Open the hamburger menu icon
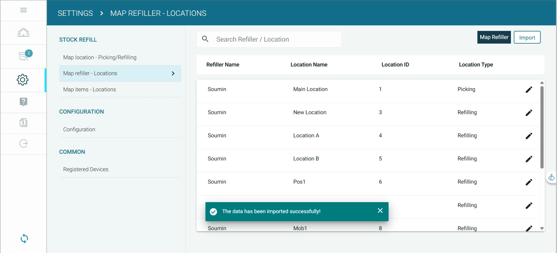Image resolution: width=557 pixels, height=253 pixels. tap(23, 10)
